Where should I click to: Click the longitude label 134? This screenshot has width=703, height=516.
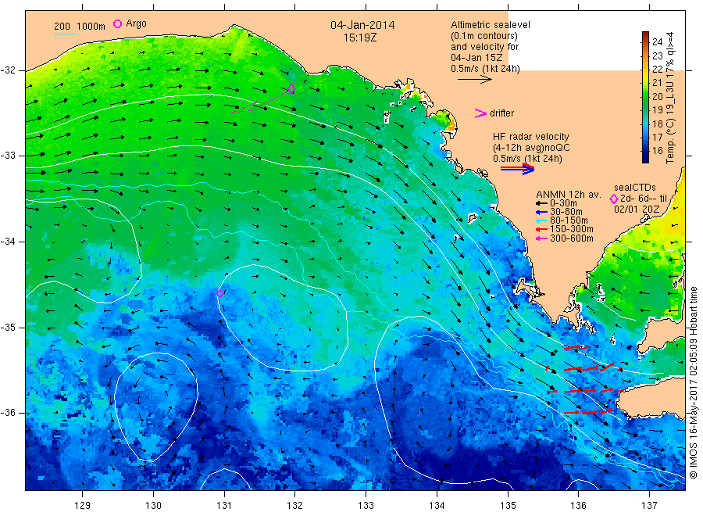pyautogui.click(x=437, y=506)
